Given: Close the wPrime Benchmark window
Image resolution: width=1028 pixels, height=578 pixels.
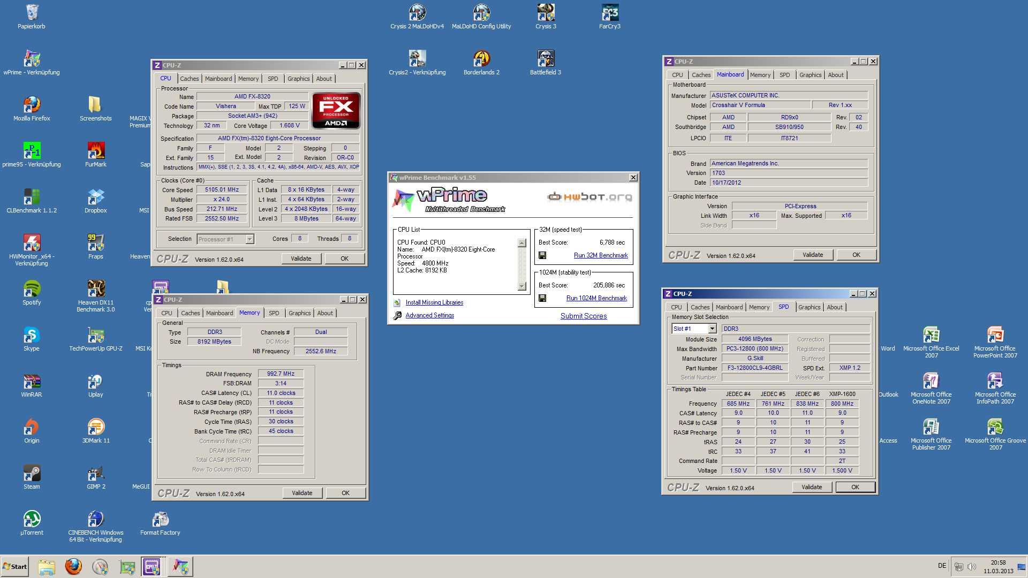Looking at the screenshot, I should pyautogui.click(x=633, y=178).
